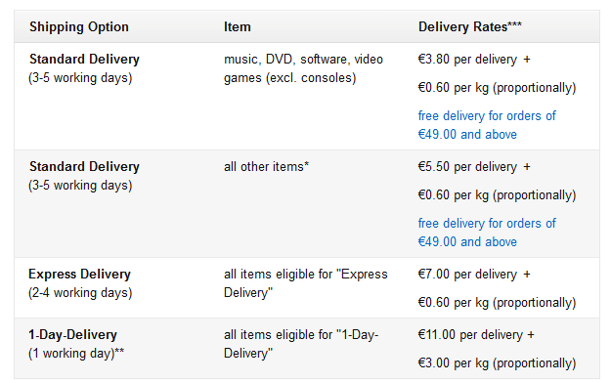
Task: Click the €3.80 per delivery rate
Action: [474, 60]
